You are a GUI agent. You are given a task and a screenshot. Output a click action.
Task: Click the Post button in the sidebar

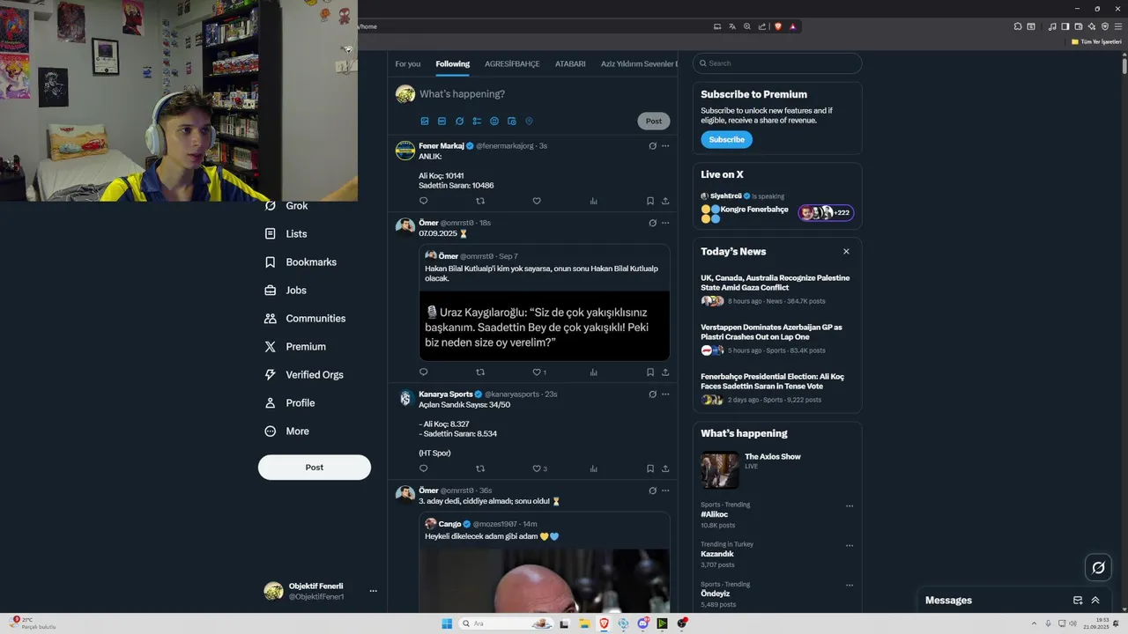point(315,468)
